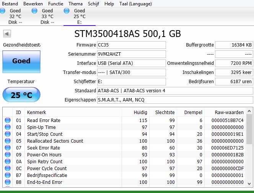Click the status icon for Bedrijfsspecificatie

pos(8,175)
